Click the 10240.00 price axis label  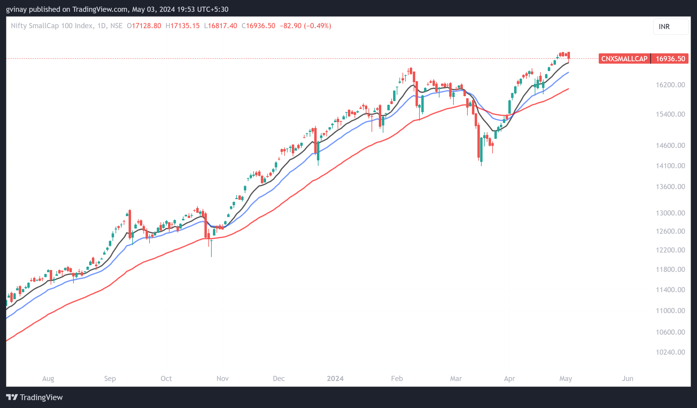point(670,352)
